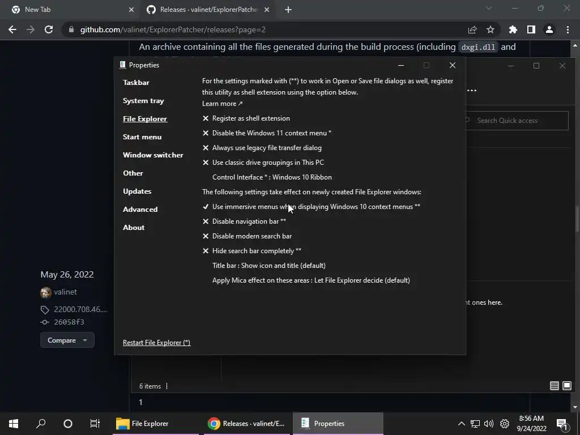Image resolution: width=580 pixels, height=435 pixels.
Task: Show hidden system tray icons
Action: point(461,424)
